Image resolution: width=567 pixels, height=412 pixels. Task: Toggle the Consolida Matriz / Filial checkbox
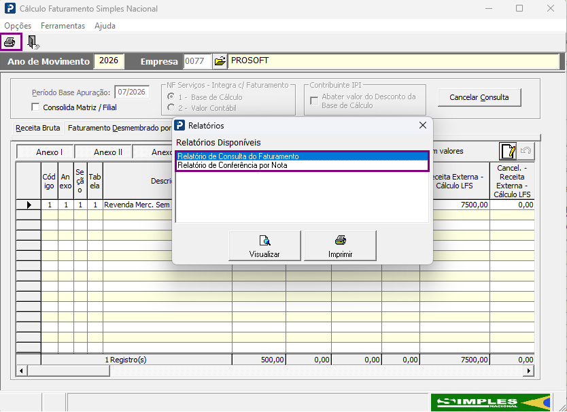click(35, 107)
